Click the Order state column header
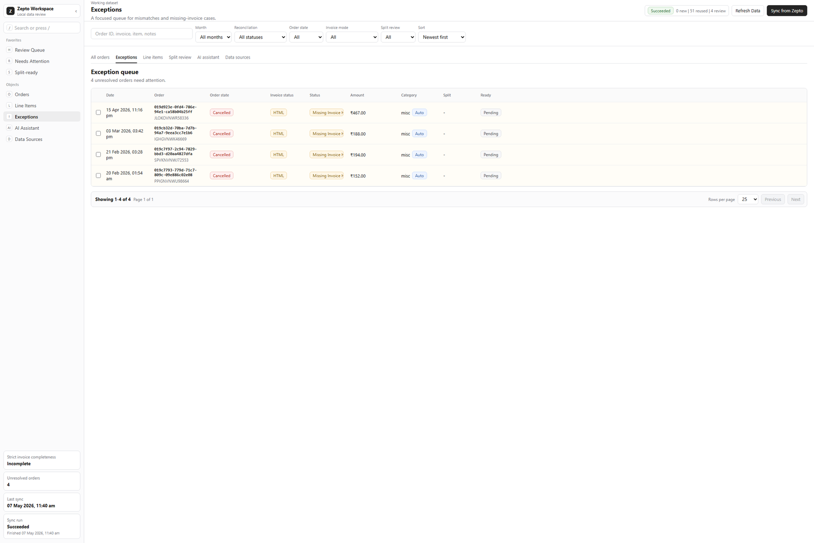This screenshot has height=543, width=814. (219, 95)
